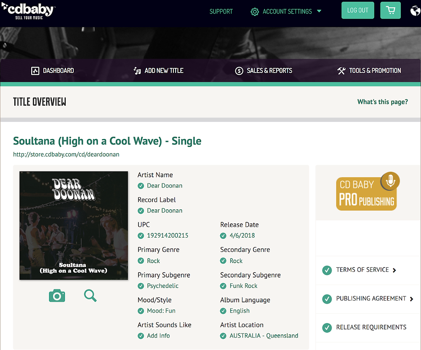Click checkmark next to UPC number
The height and width of the screenshot is (350, 421).
click(x=141, y=236)
